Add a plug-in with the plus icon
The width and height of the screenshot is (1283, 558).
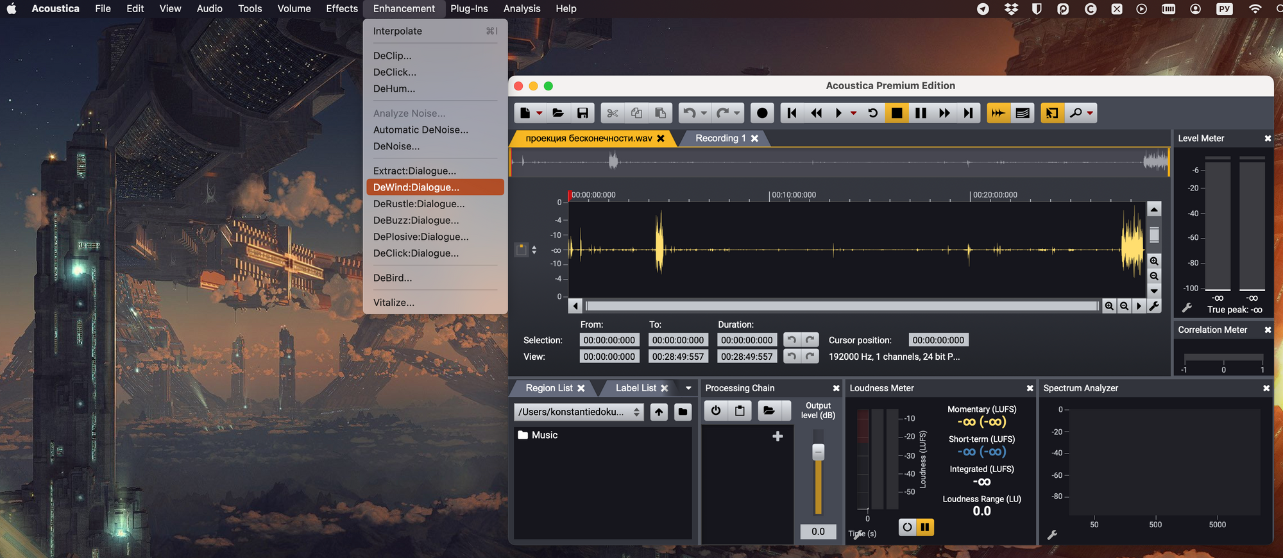pyautogui.click(x=777, y=436)
